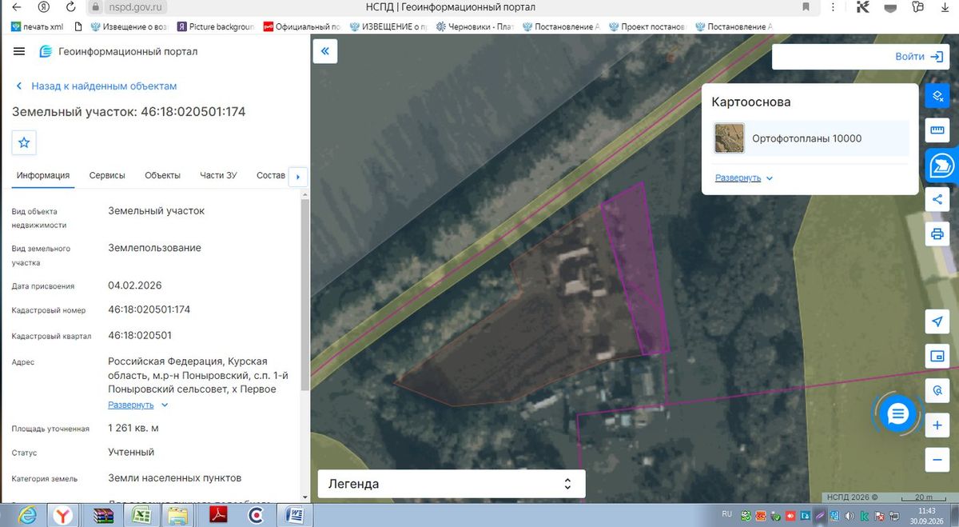Zoom in with the plus button

click(937, 425)
